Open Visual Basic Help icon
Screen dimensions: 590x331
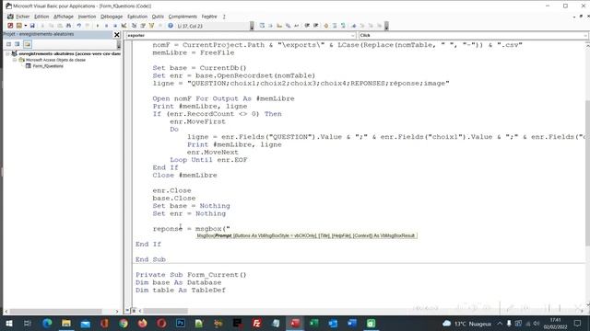point(171,26)
